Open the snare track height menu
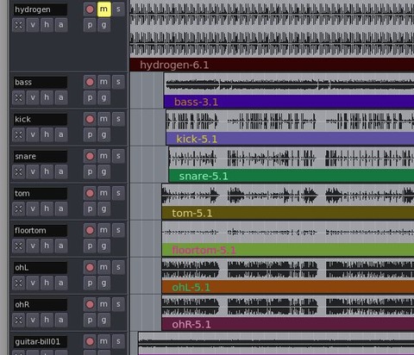 47,171
